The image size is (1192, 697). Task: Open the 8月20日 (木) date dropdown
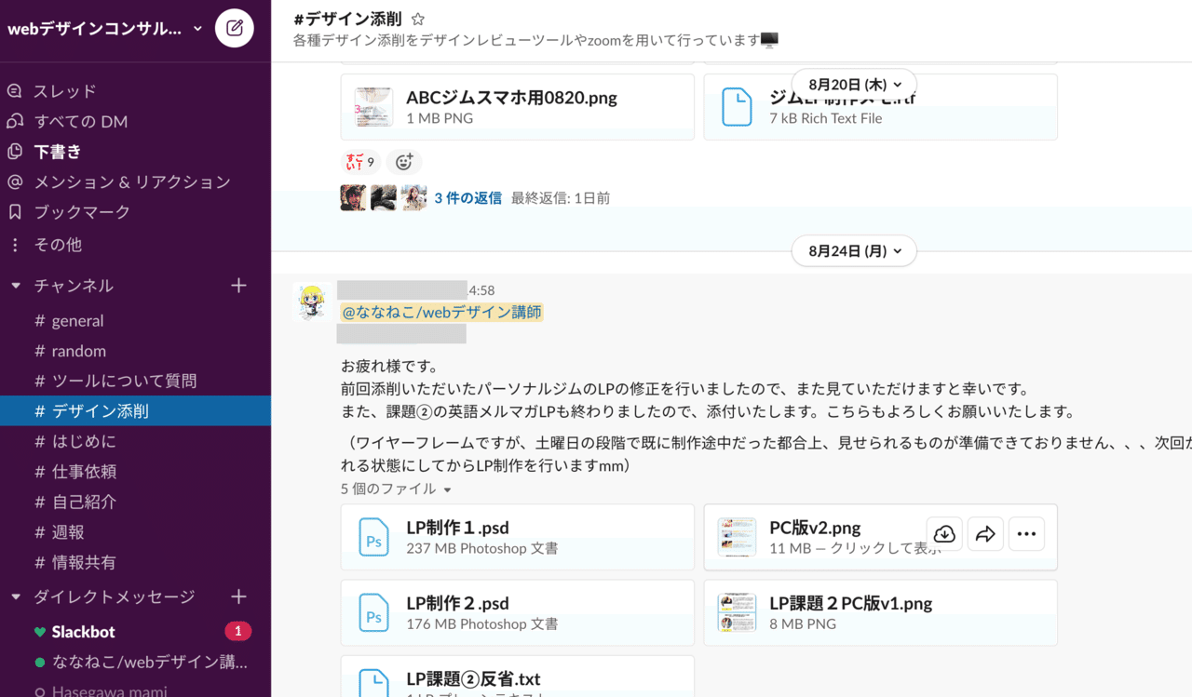(854, 84)
